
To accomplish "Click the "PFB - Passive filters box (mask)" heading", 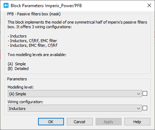I will point(34,14).
